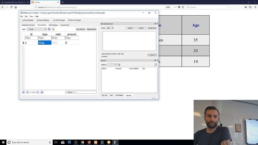Open the Windows Start button
The width and height of the screenshot is (258, 145).
click(3, 142)
